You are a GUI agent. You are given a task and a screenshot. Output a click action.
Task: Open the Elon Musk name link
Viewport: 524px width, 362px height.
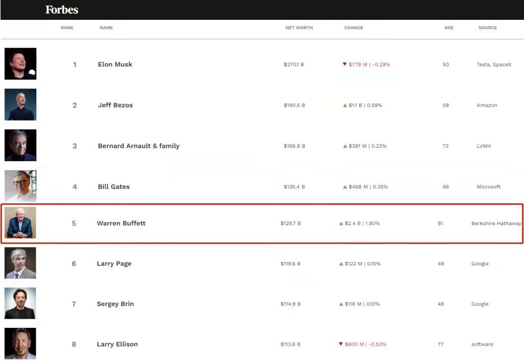coord(115,64)
